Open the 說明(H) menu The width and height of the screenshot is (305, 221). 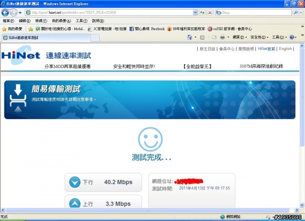coord(98,21)
